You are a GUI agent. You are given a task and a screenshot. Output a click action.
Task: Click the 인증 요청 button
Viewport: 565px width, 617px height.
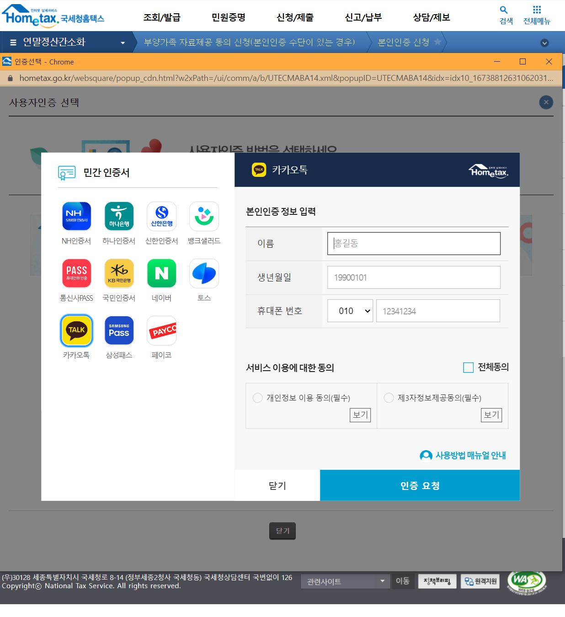click(420, 485)
